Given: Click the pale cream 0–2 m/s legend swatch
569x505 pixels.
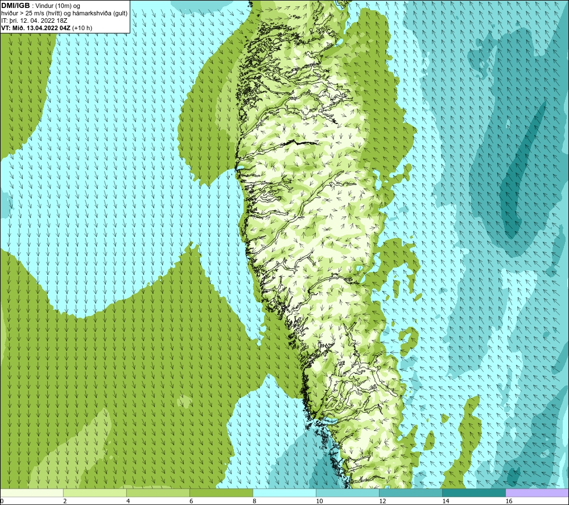Looking at the screenshot, I should coord(31,492).
